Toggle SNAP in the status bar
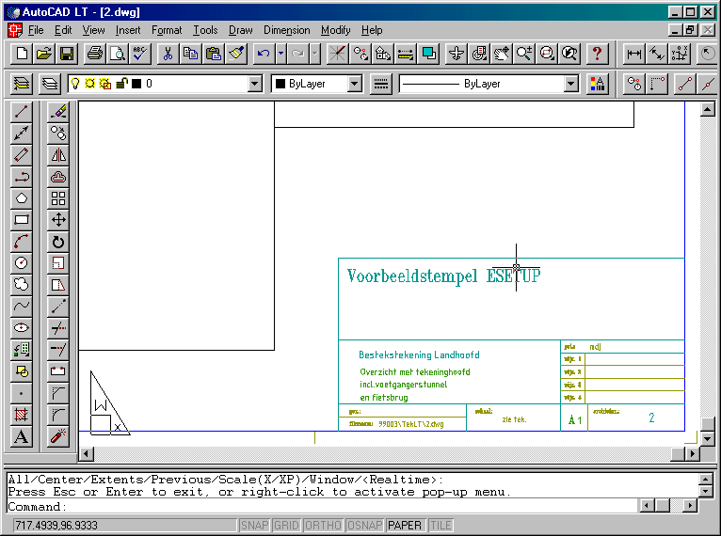721x536 pixels. tap(254, 525)
